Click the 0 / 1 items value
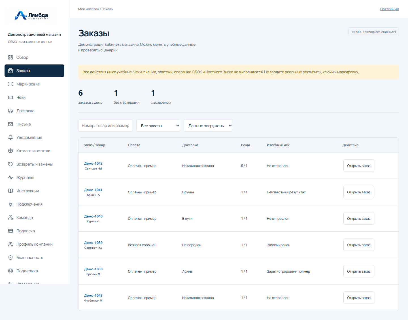 tap(244, 166)
